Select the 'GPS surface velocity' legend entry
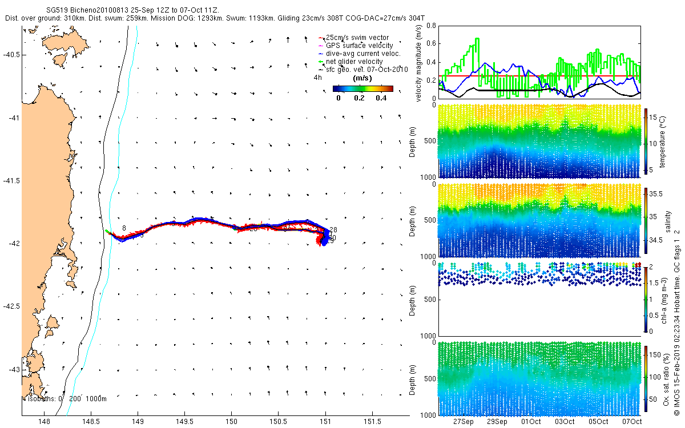 [x=359, y=46]
